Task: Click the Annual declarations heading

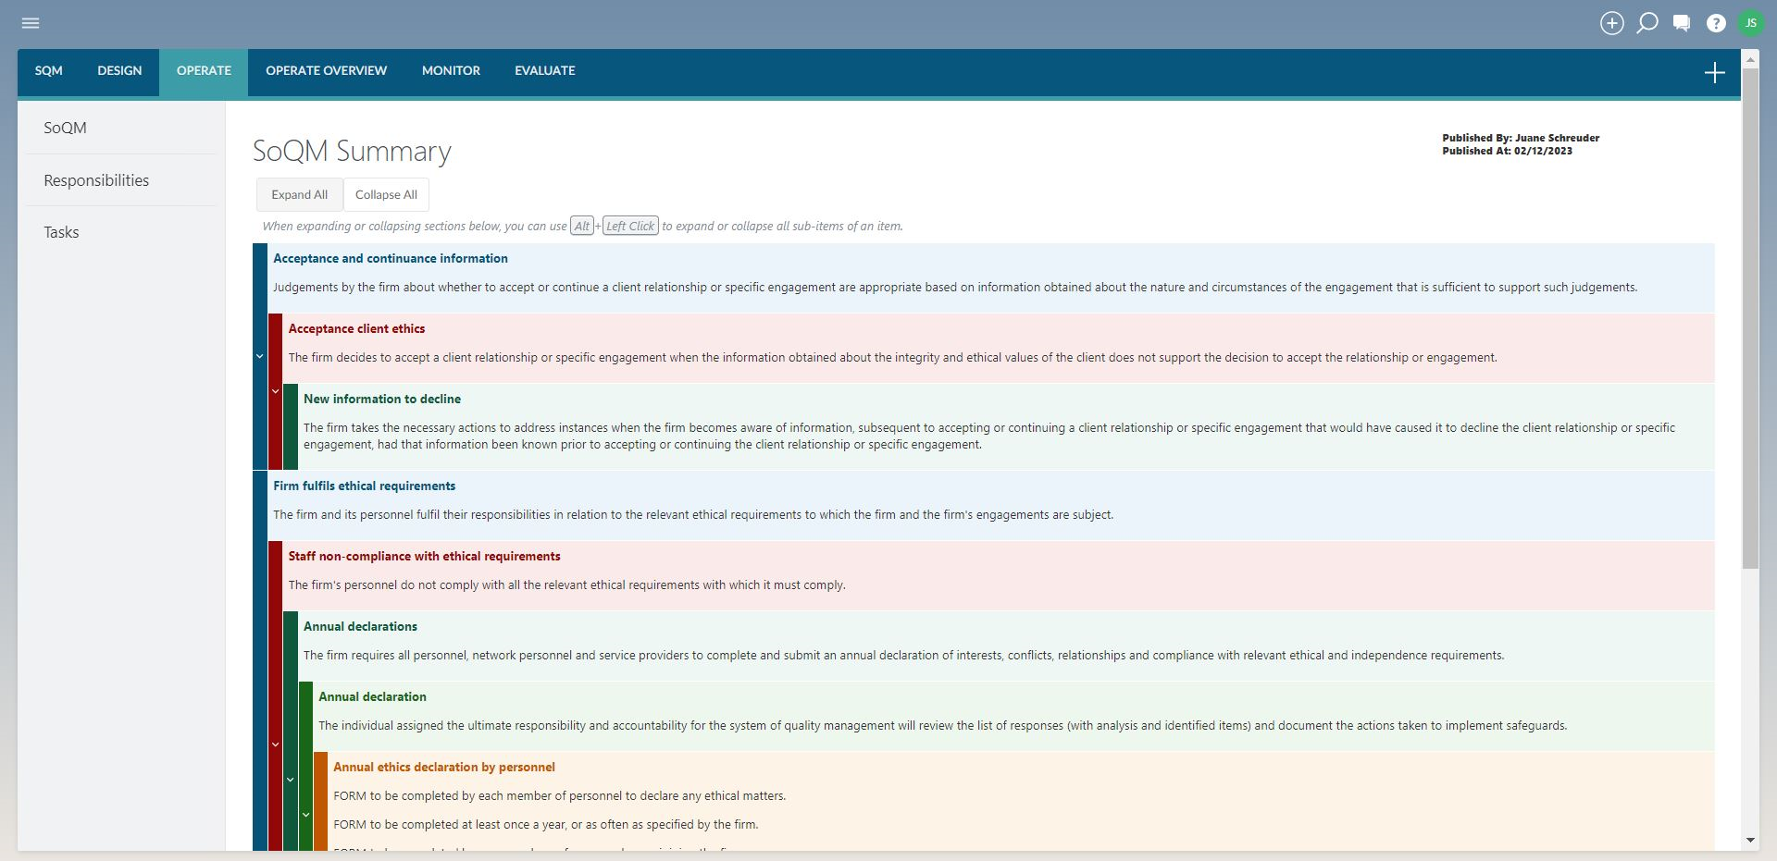Action: [360, 627]
